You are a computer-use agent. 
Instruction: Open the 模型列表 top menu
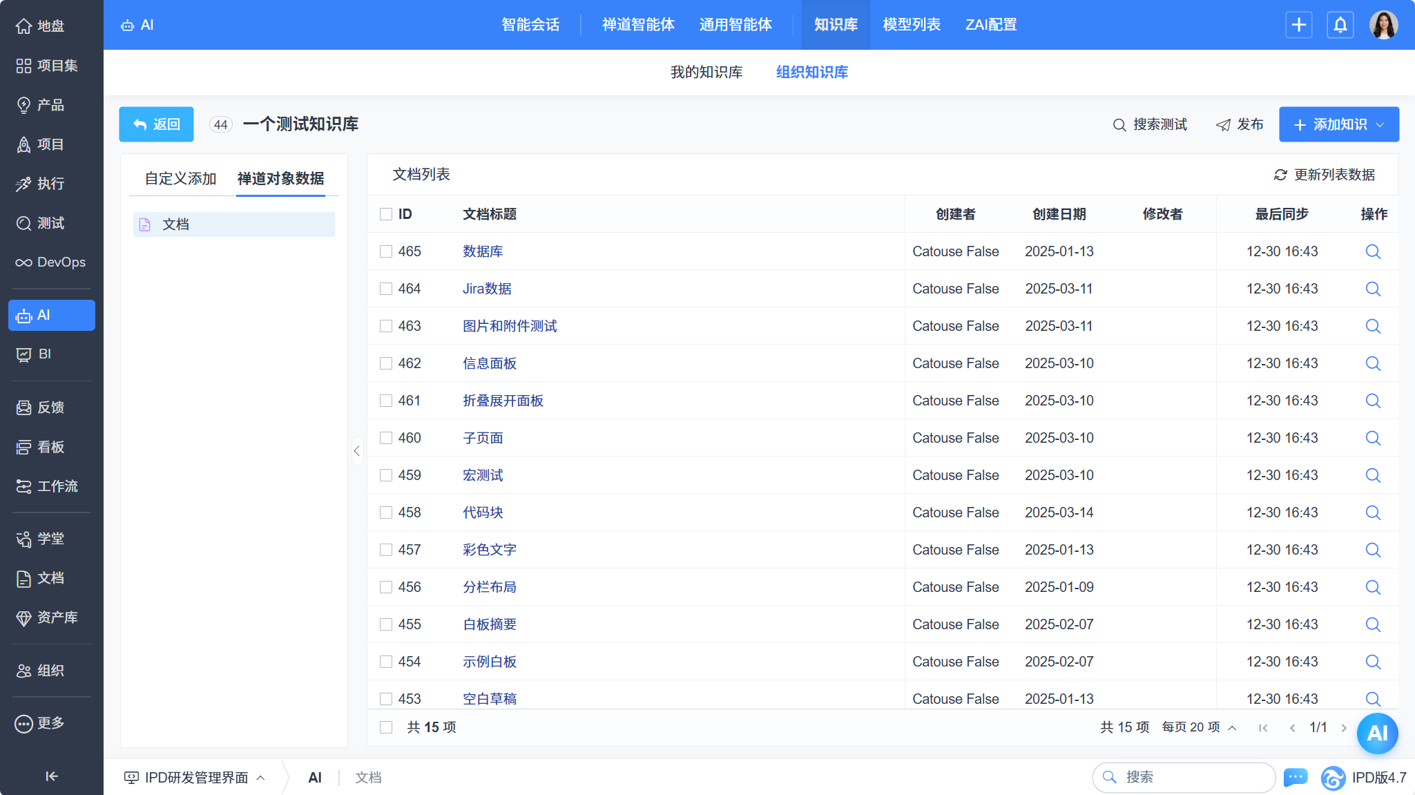click(x=911, y=25)
